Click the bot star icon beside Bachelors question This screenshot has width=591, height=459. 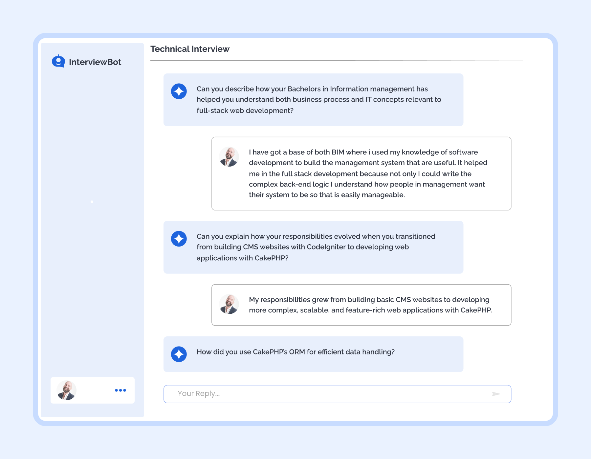click(x=179, y=91)
